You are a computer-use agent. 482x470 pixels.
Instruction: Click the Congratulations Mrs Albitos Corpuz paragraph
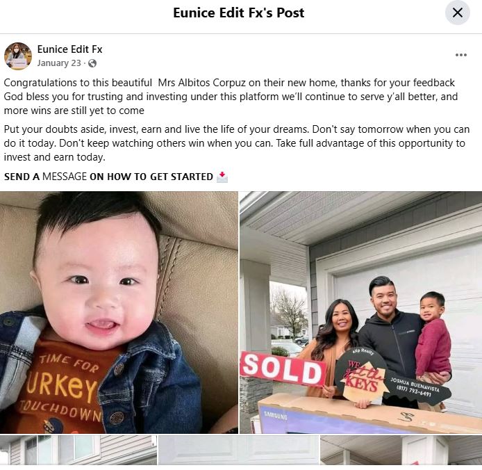click(x=231, y=97)
